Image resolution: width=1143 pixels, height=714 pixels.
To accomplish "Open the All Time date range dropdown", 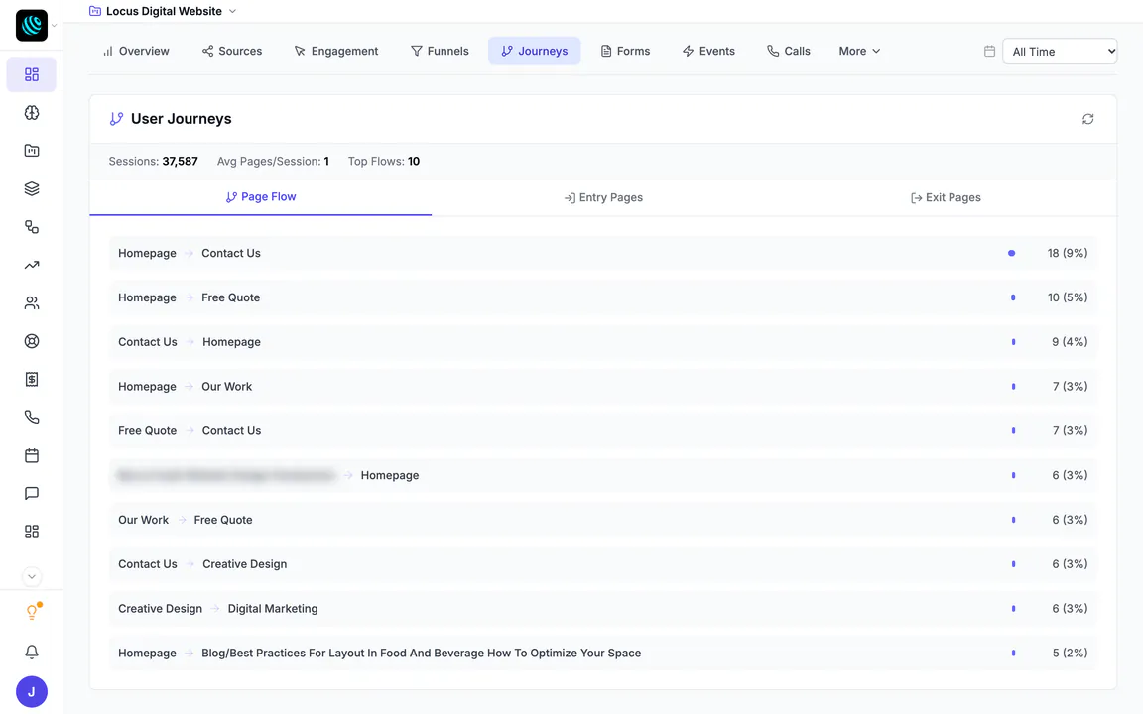I will click(1060, 51).
